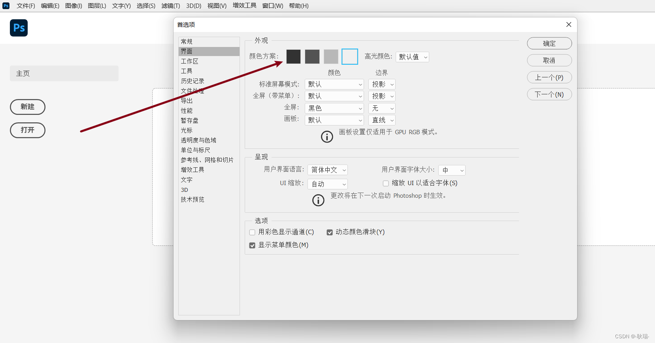Select 暂存盘 in preferences list

209,120
